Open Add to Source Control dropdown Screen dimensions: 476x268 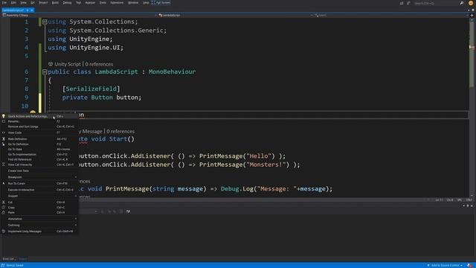click(445, 265)
